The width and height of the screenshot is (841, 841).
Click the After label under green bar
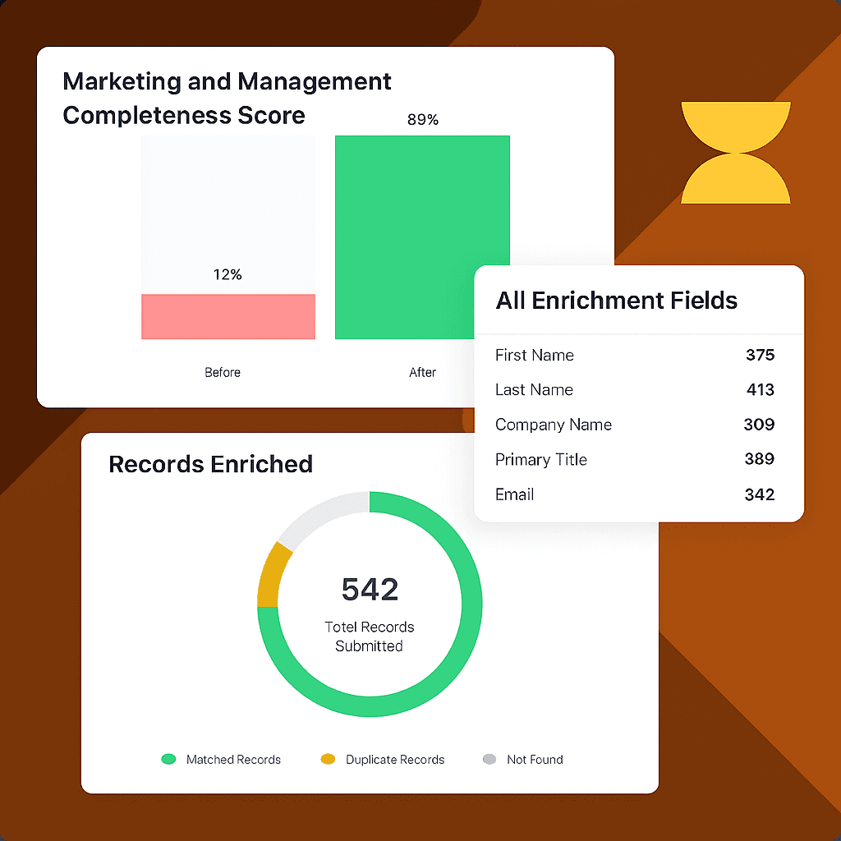(422, 372)
